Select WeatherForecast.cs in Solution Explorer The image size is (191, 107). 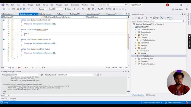pyautogui.click(x=148, y=64)
